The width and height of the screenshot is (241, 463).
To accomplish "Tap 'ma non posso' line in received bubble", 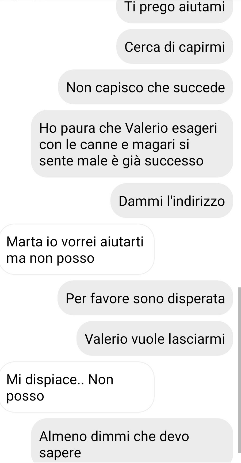I will [x=51, y=258].
